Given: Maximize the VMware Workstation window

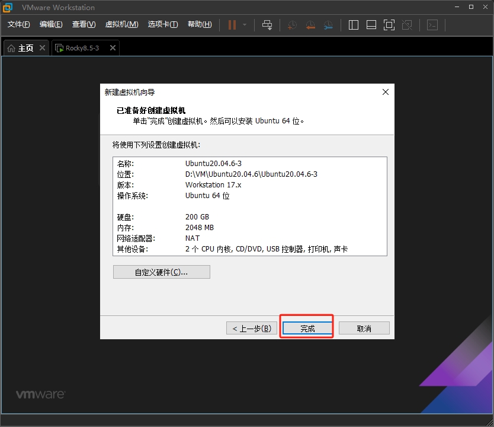Looking at the screenshot, I should coord(471,7).
